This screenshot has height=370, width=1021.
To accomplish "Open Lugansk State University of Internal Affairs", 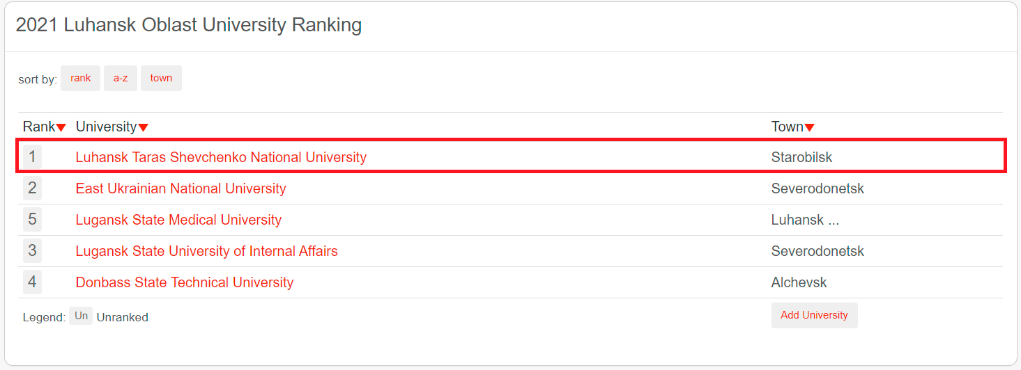I will point(206,251).
